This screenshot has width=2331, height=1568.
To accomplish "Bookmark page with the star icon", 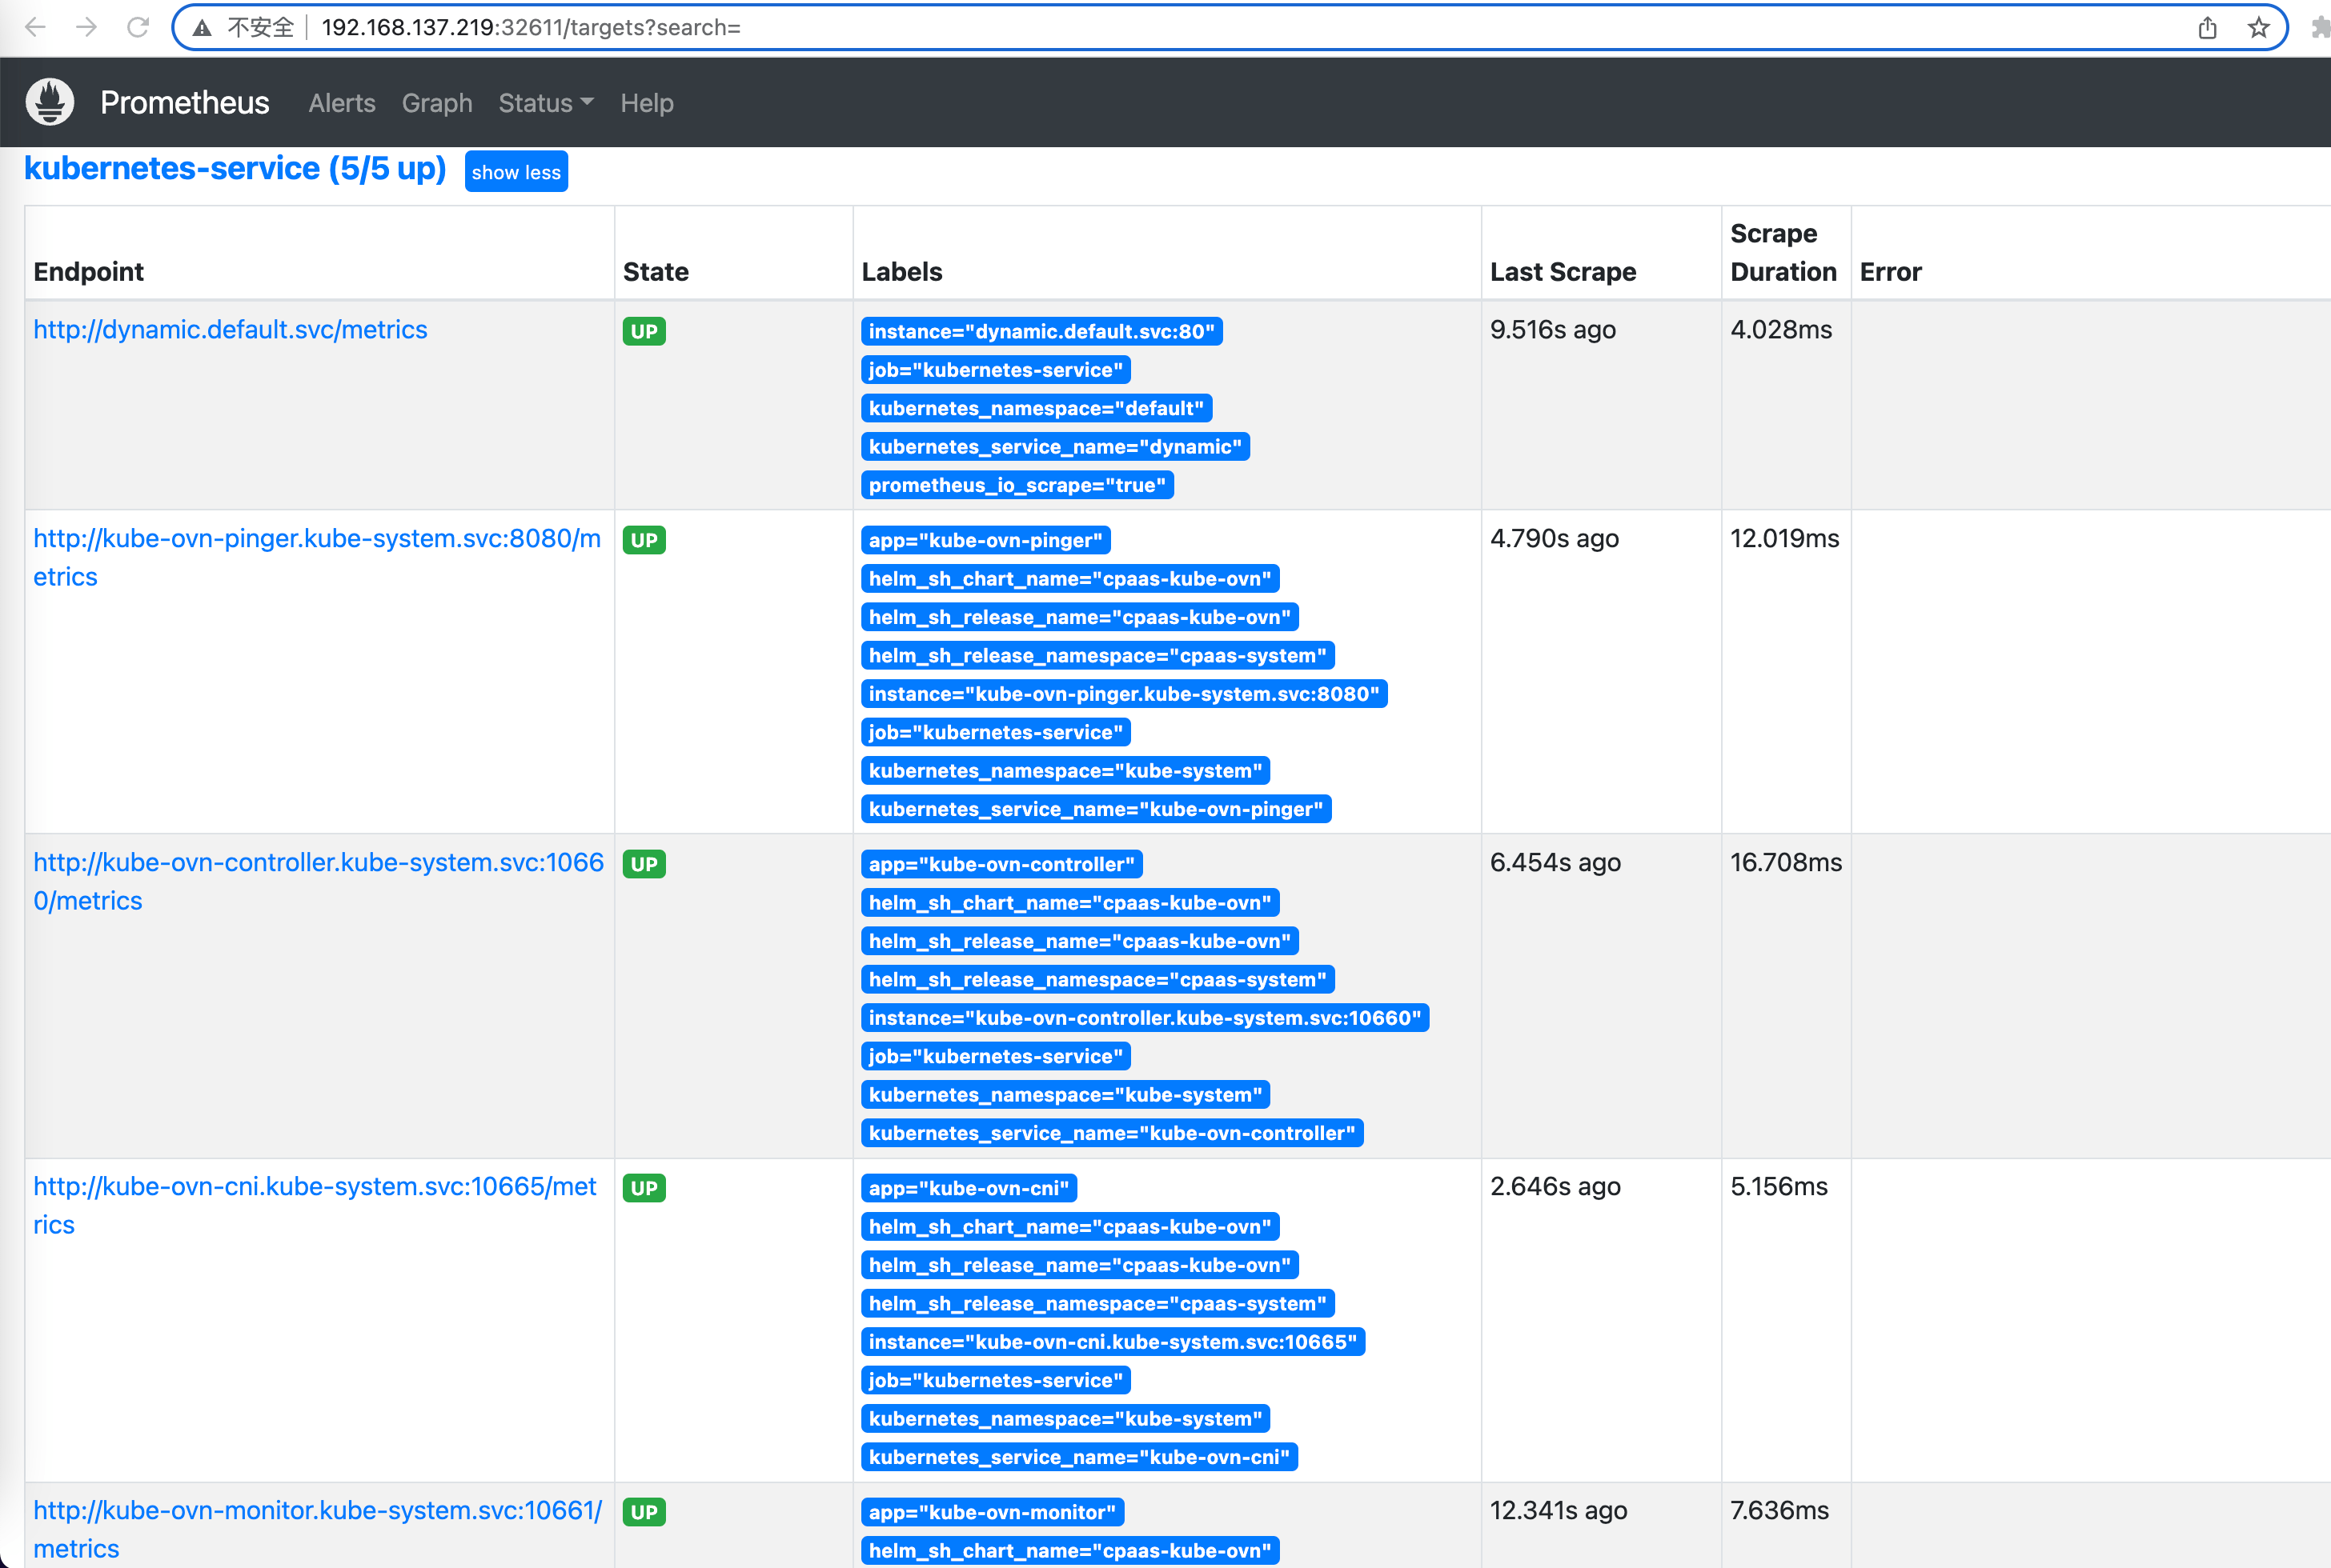I will 2258,27.
